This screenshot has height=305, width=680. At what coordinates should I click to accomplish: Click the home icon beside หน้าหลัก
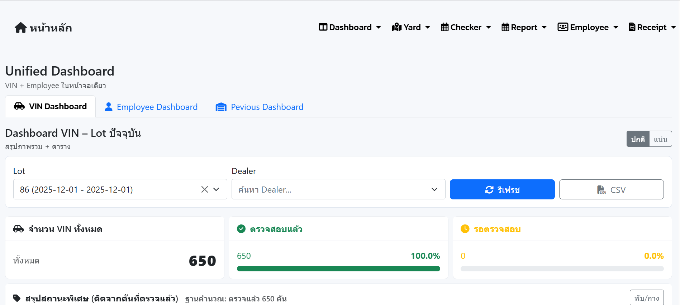point(20,28)
